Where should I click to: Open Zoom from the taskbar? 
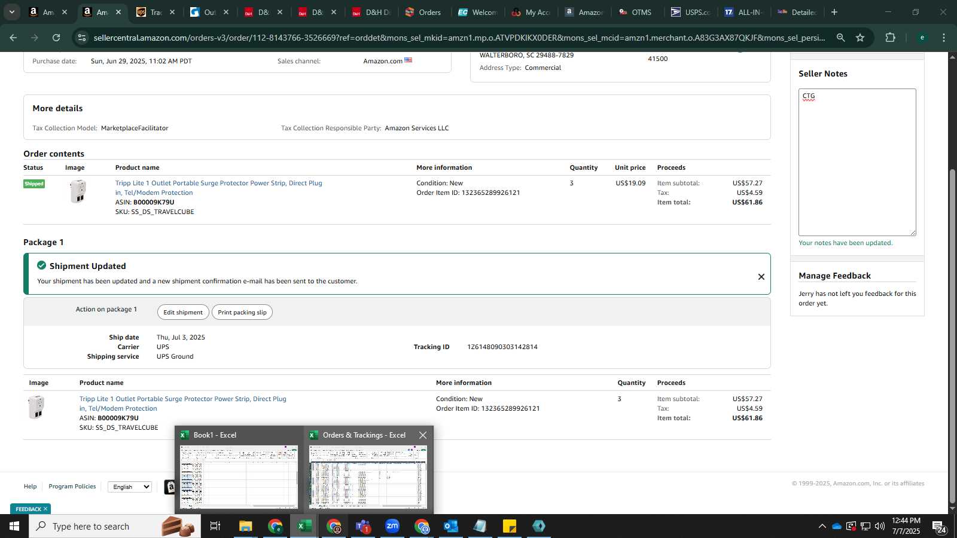(x=392, y=526)
